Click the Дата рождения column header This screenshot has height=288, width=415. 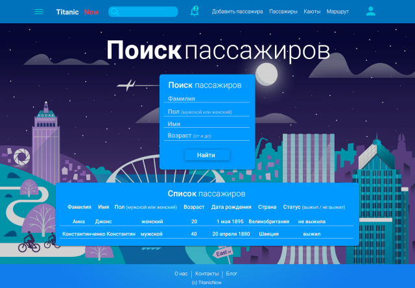pos(231,207)
